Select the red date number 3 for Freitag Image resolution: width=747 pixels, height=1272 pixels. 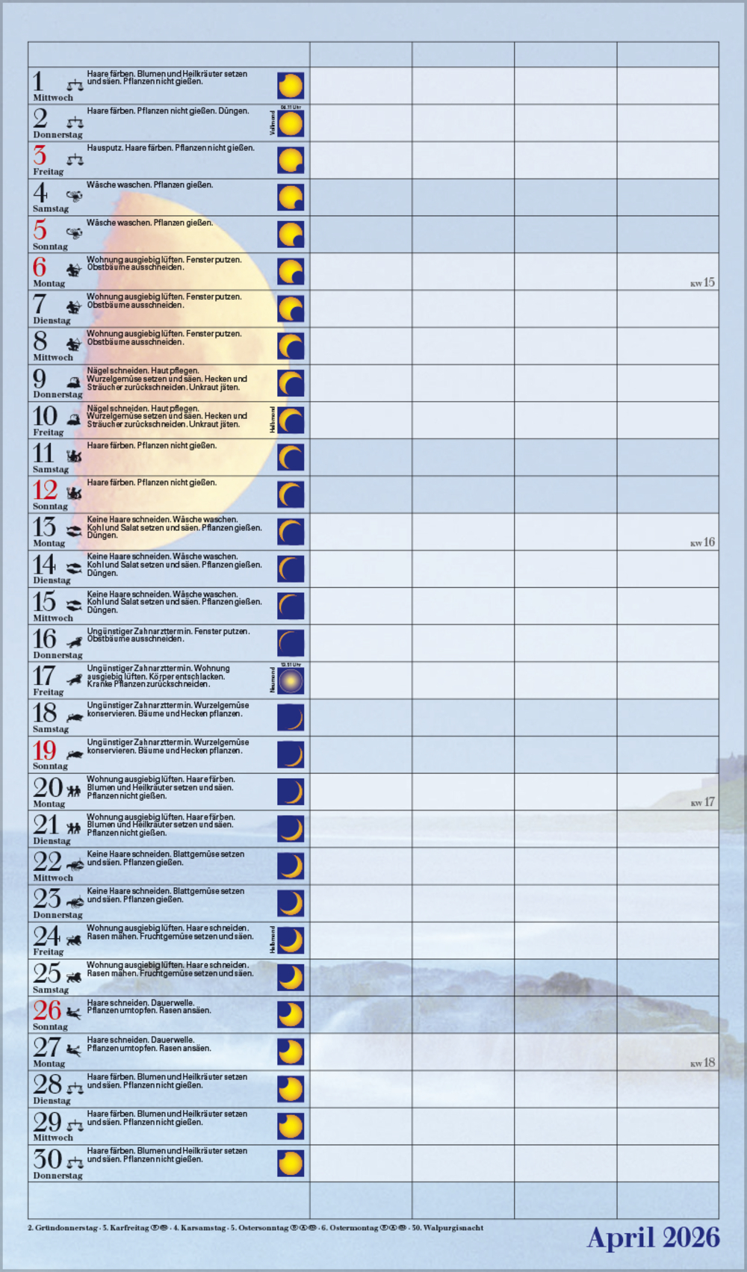click(40, 155)
